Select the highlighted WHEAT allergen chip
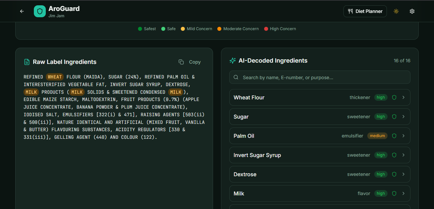Viewport: 434px width, 209px height. coord(54,77)
